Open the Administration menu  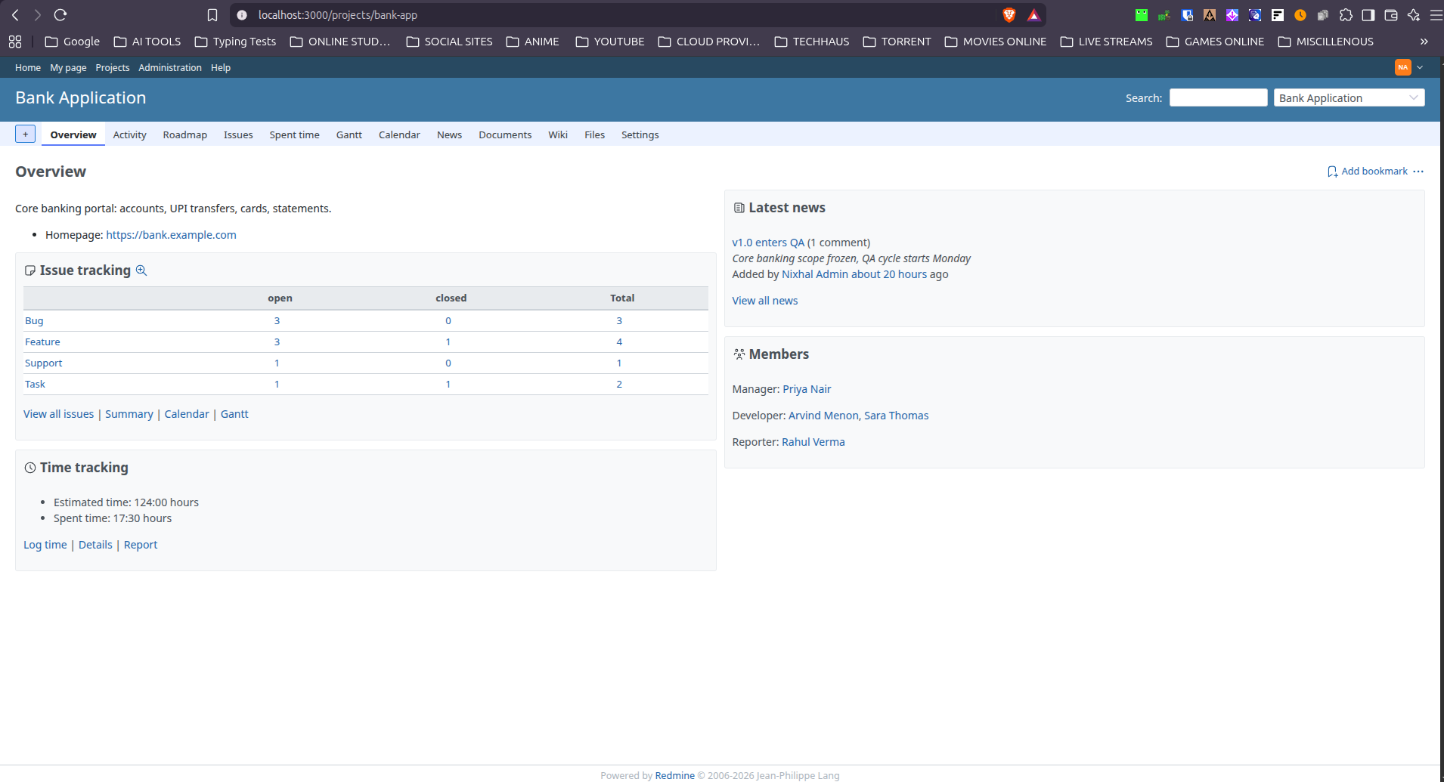coord(170,67)
